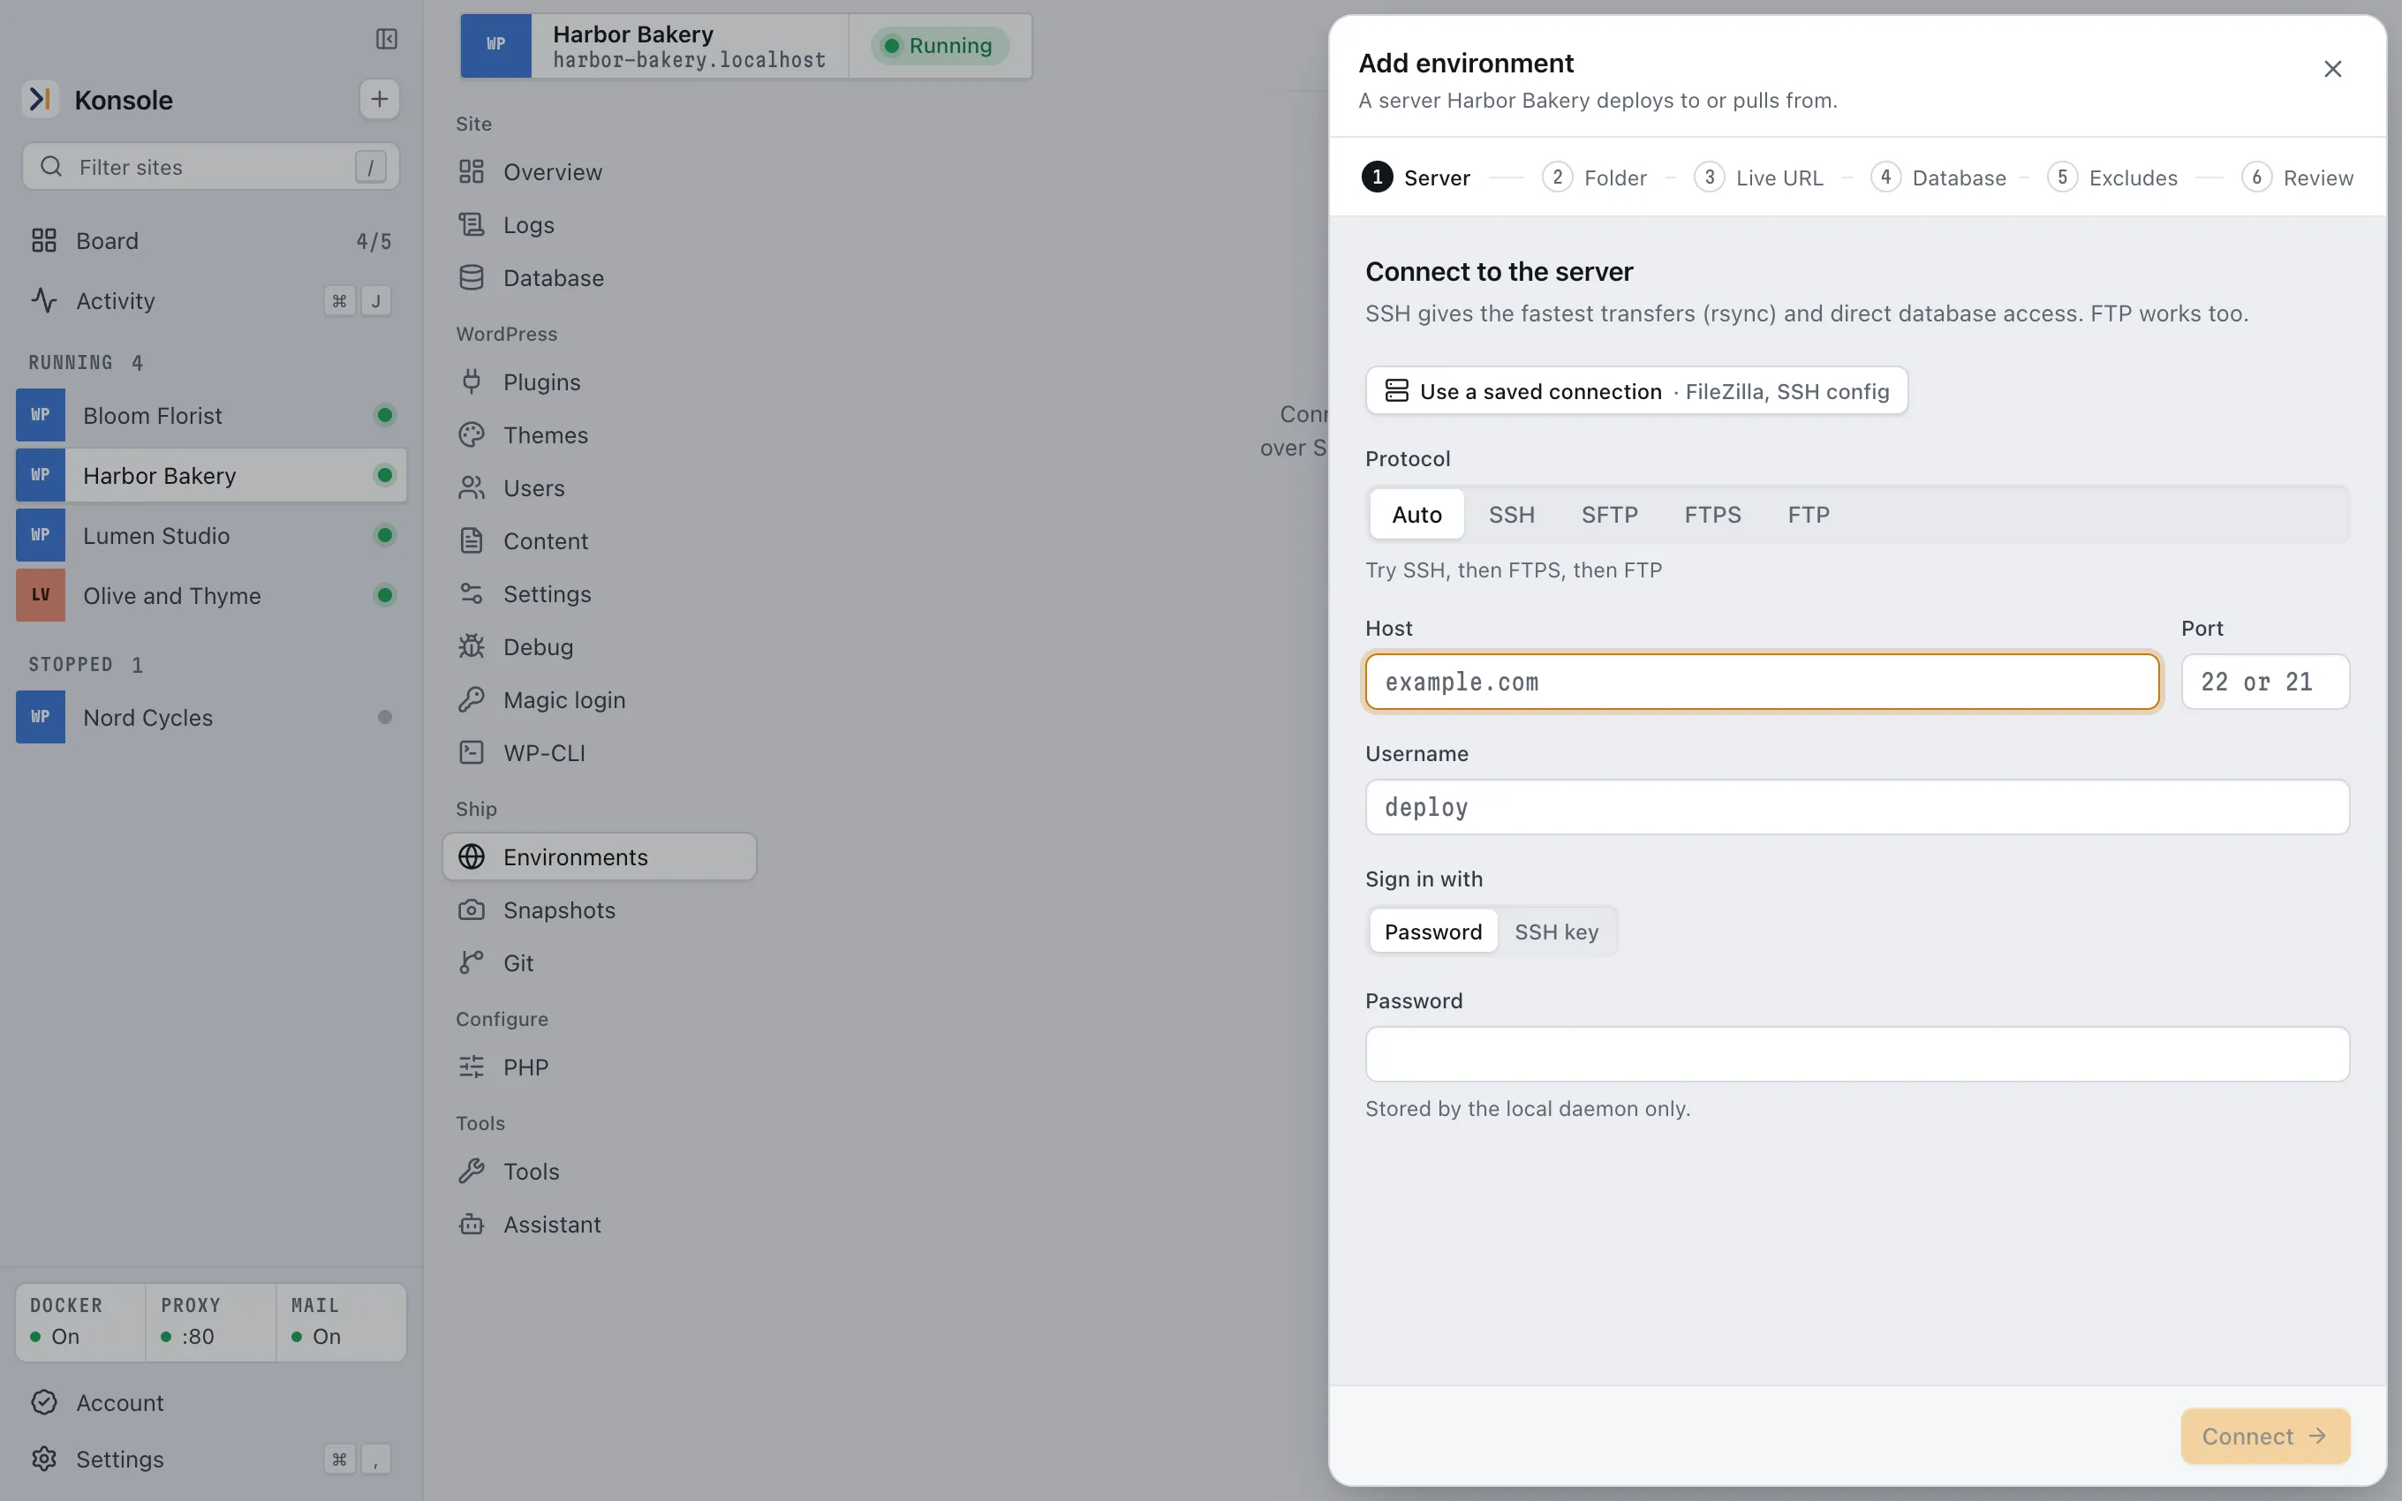Open Magic login
This screenshot has height=1501, width=2402.
pyautogui.click(x=600, y=700)
